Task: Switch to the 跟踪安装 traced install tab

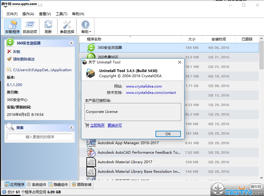Action: pyautogui.click(x=82, y=185)
